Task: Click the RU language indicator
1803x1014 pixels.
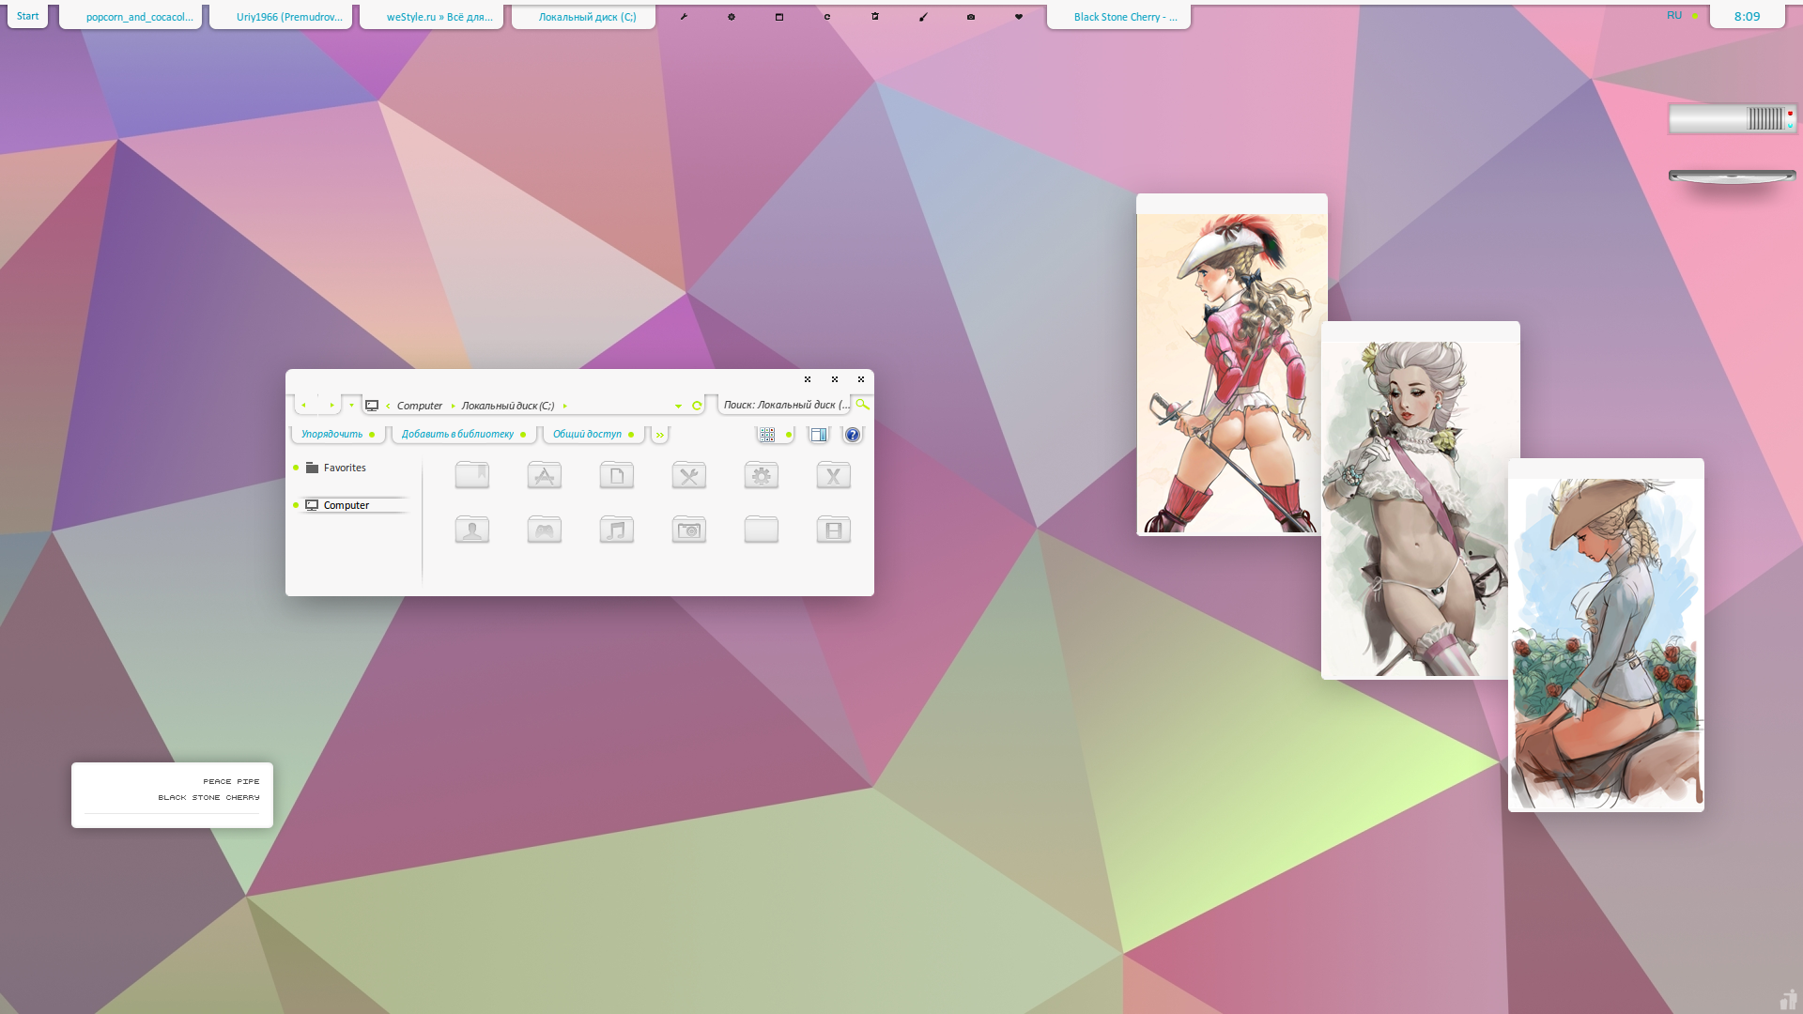Action: click(1674, 15)
